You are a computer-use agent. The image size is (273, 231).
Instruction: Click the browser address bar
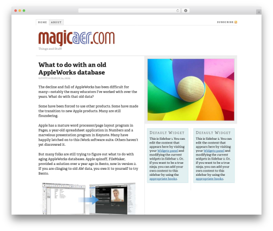click(x=129, y=11)
